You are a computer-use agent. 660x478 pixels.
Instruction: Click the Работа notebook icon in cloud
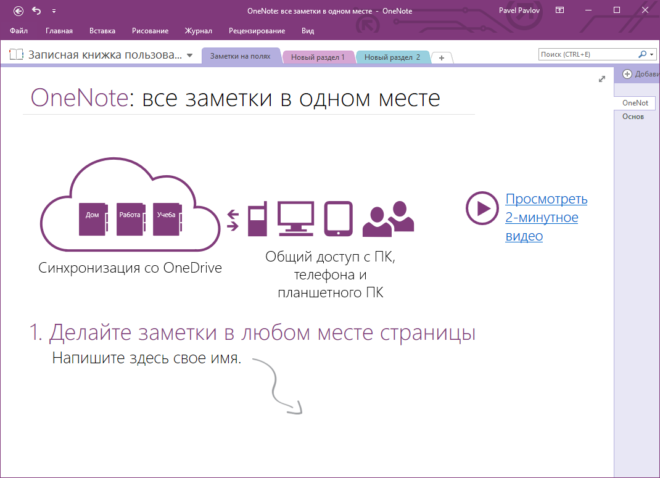[131, 219]
